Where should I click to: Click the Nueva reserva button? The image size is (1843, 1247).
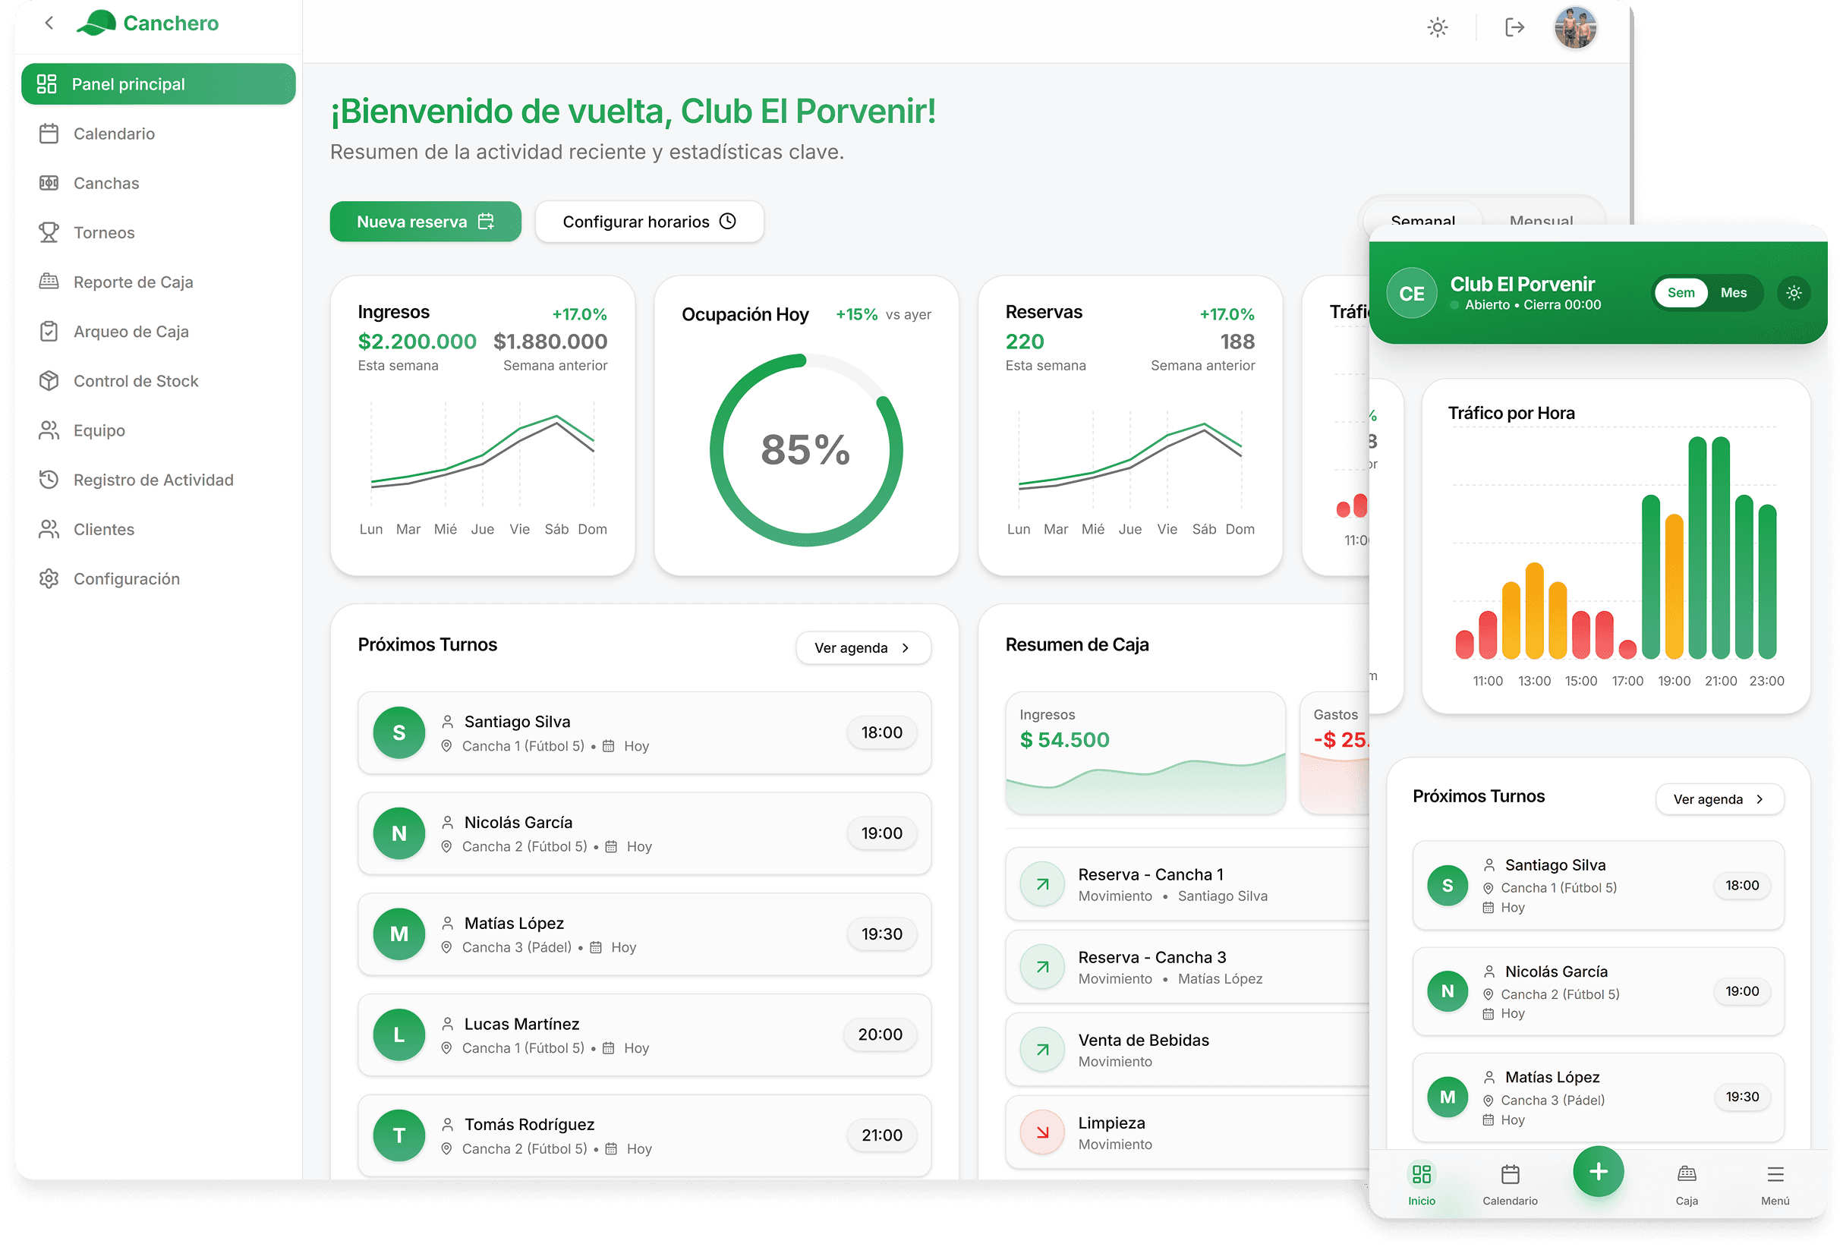click(425, 222)
